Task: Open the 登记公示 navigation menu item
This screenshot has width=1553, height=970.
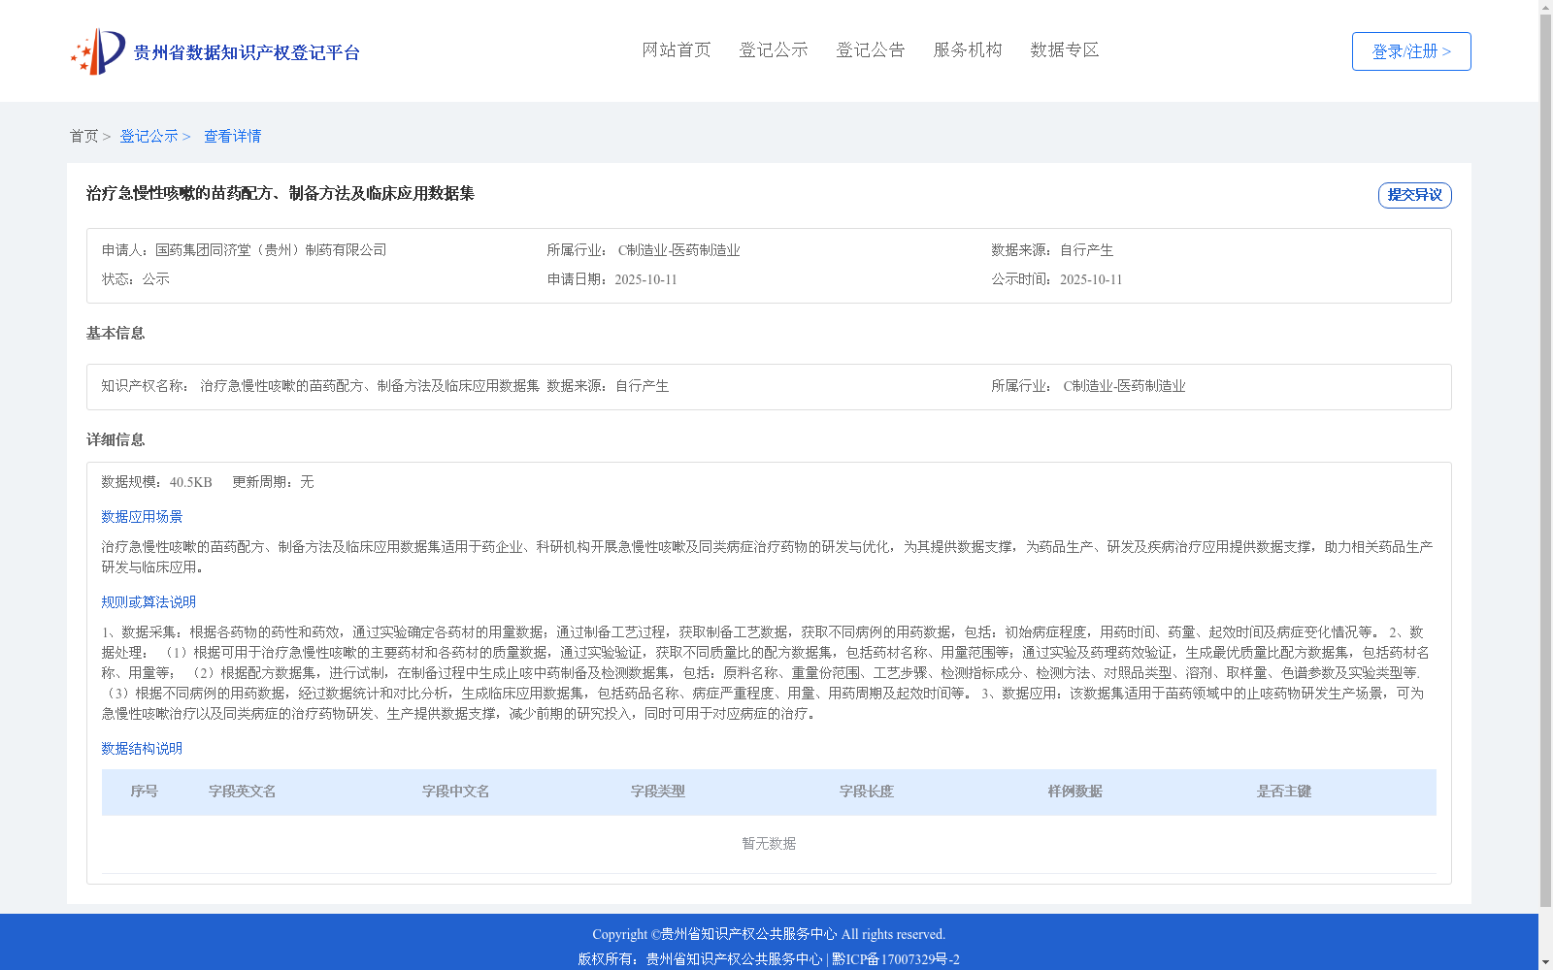Action: coord(774,50)
